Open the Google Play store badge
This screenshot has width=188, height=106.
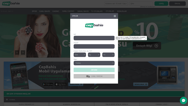(x=48, y=84)
